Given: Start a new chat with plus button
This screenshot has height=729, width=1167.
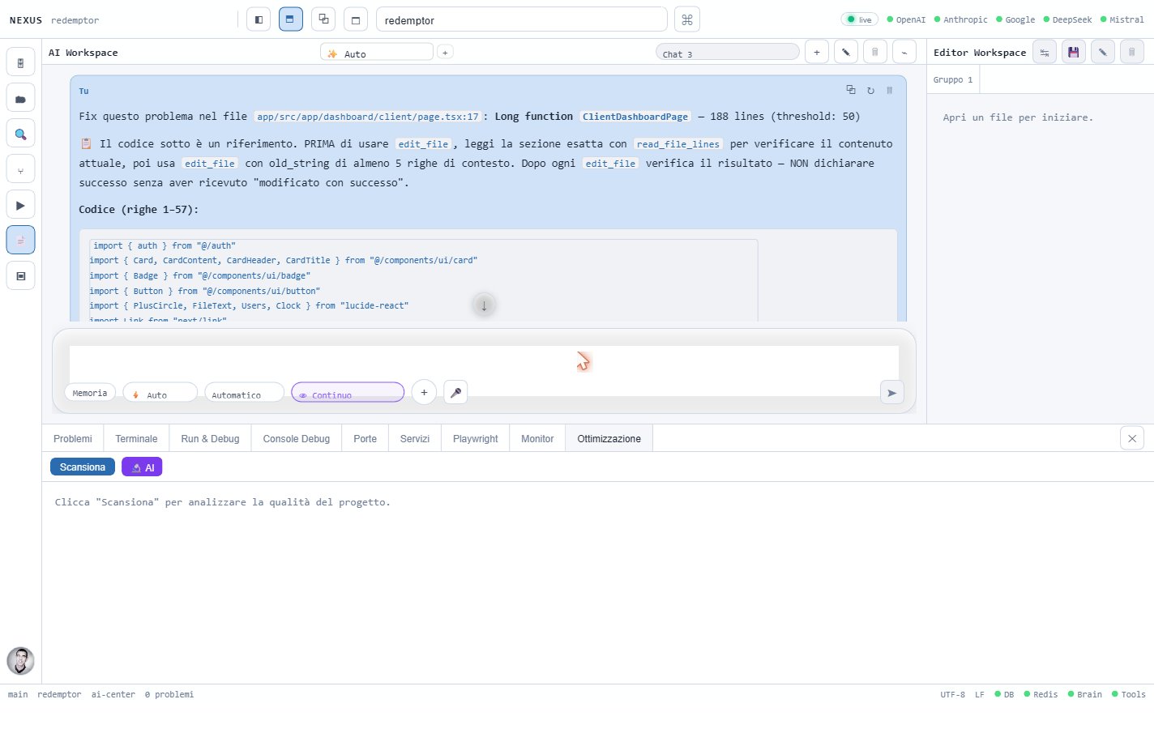Looking at the screenshot, I should pos(816,52).
